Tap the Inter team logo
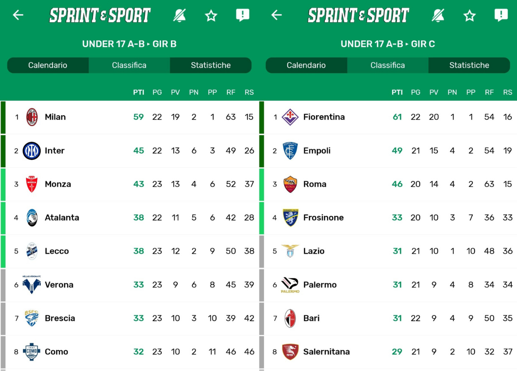 click(x=32, y=151)
